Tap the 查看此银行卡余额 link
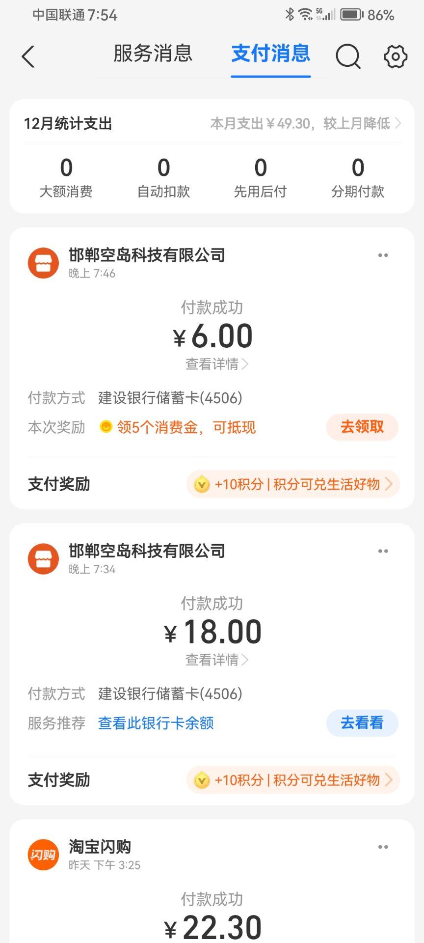The image size is (424, 943). pyautogui.click(x=156, y=723)
